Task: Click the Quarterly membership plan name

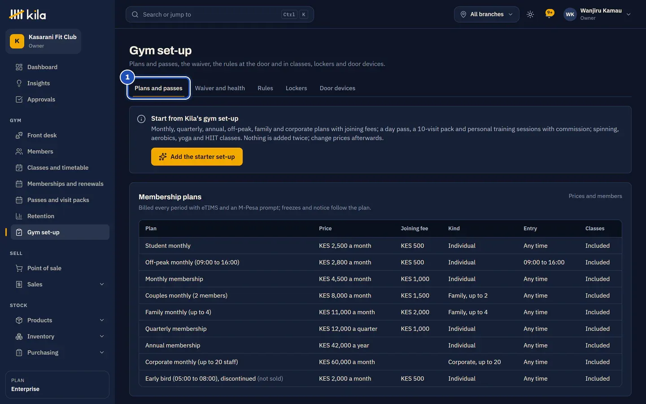Action: [176, 329]
